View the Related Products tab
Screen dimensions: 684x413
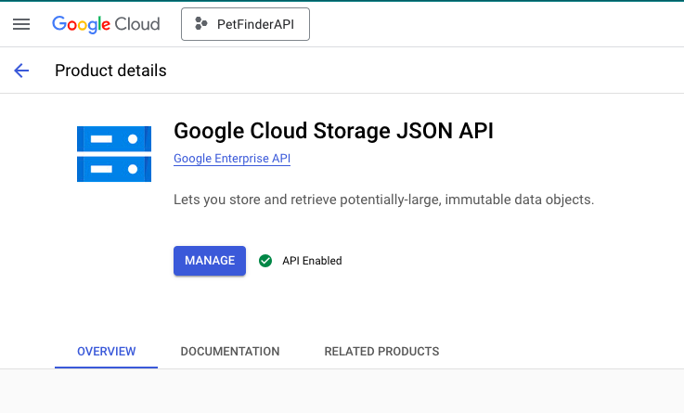pos(381,352)
